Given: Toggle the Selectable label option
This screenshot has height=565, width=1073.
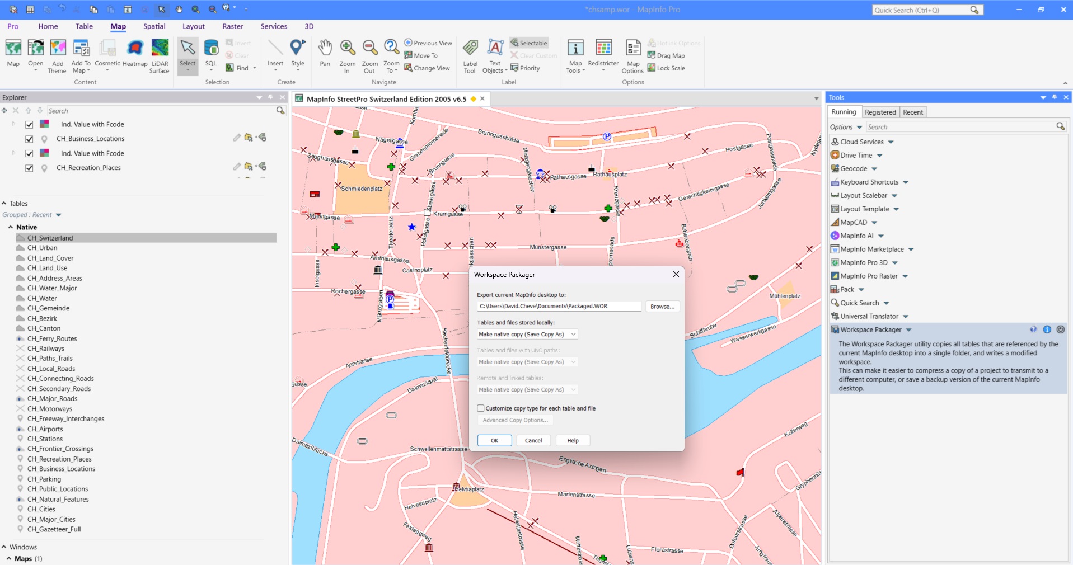Looking at the screenshot, I should click(x=529, y=43).
